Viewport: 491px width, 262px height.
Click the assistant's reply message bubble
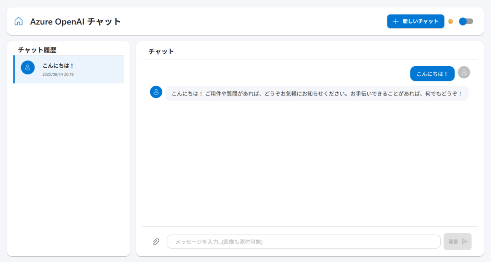pos(316,93)
